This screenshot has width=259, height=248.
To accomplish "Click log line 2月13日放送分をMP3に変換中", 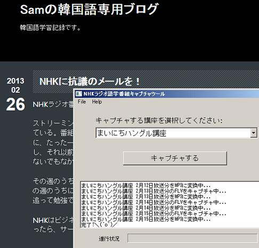I will tap(145, 197).
